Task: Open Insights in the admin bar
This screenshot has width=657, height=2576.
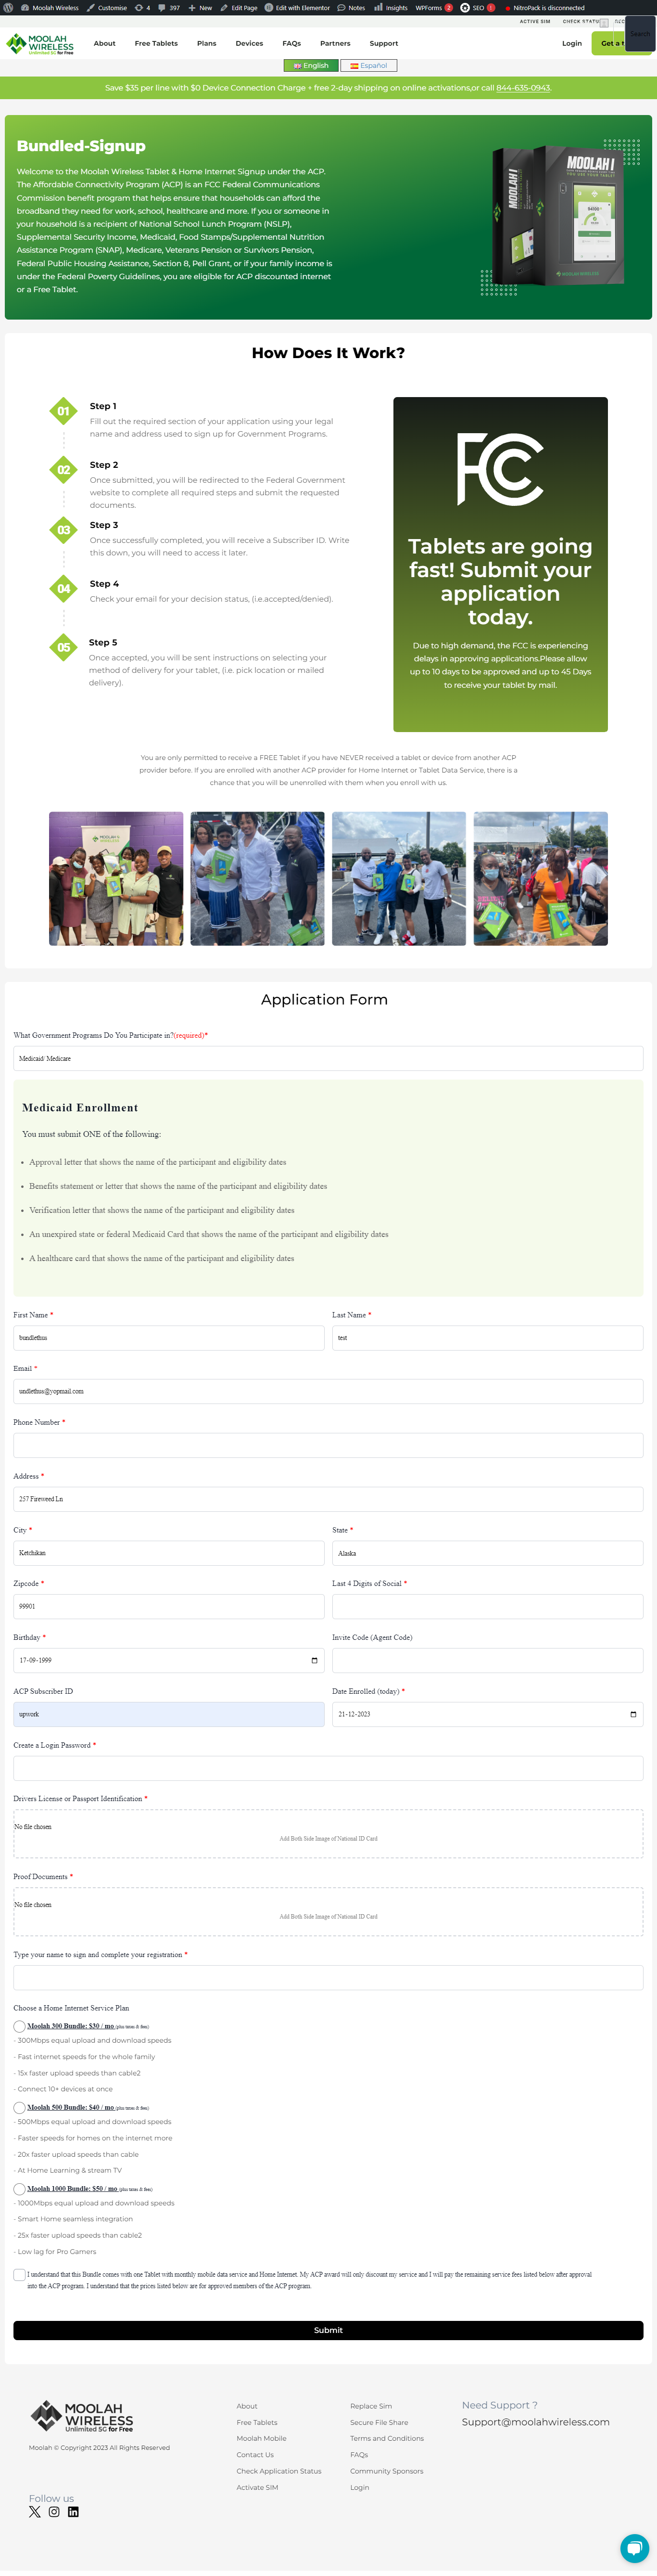Action: (x=391, y=7)
